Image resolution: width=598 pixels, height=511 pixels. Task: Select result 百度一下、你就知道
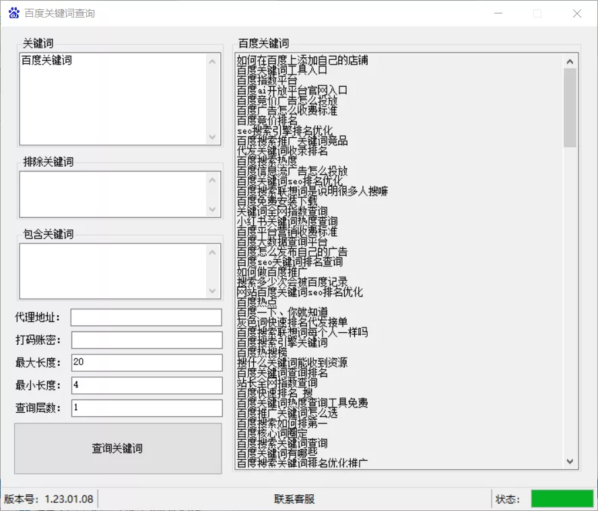pos(282,312)
